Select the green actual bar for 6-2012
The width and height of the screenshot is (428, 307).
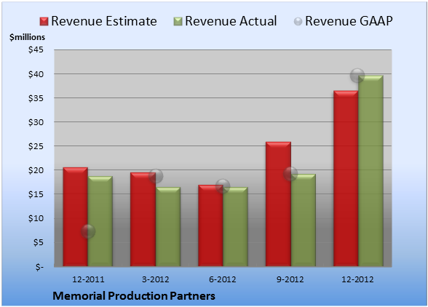[x=236, y=227]
